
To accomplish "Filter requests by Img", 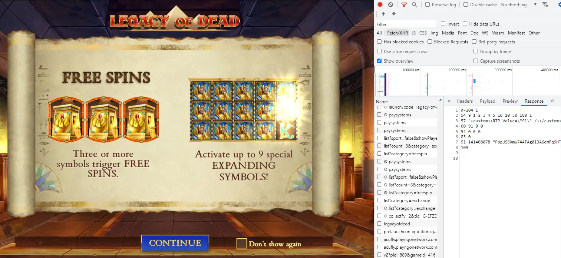I will coord(434,33).
